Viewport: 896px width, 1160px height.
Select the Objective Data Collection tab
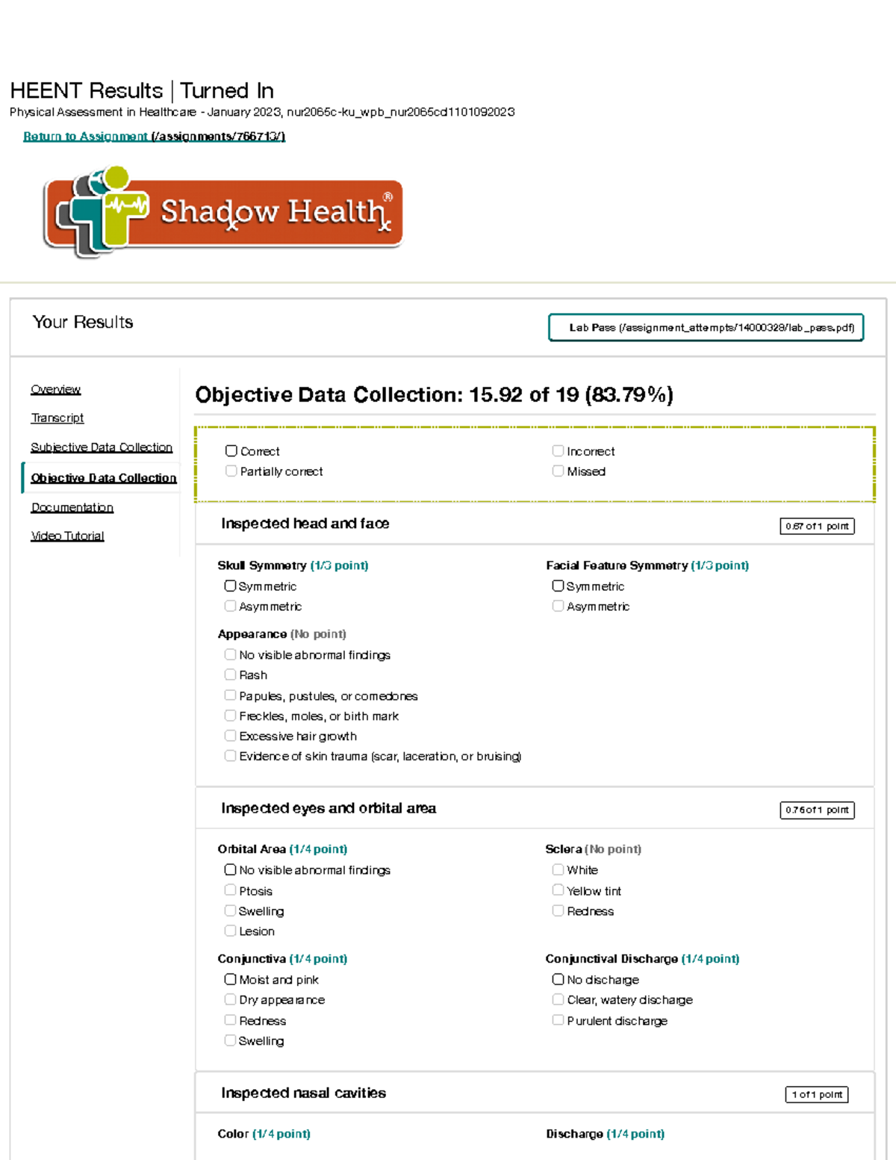(x=103, y=477)
